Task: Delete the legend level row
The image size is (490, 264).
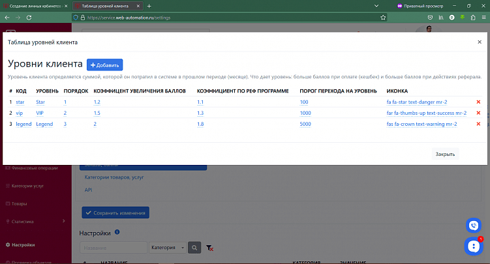Action: 478,124
